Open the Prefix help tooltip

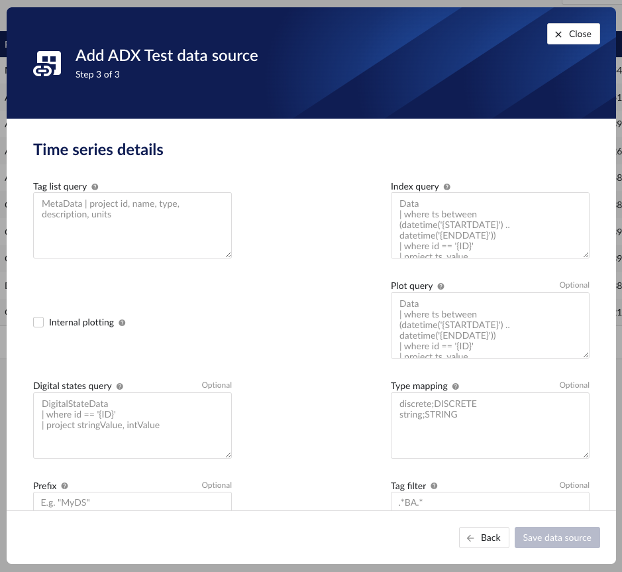coord(64,486)
